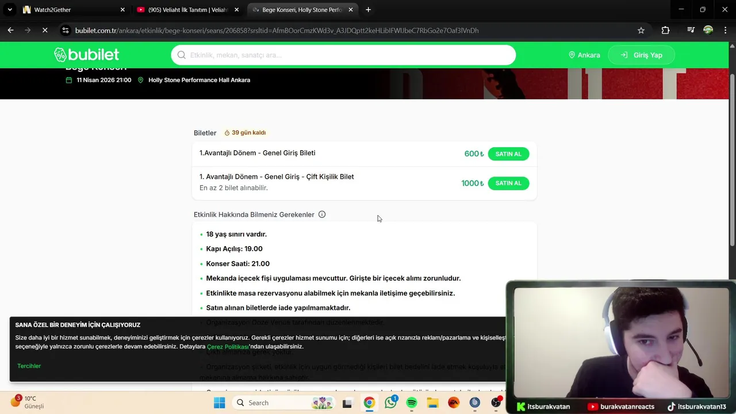Click the page vertical scrollbar

click(732, 161)
